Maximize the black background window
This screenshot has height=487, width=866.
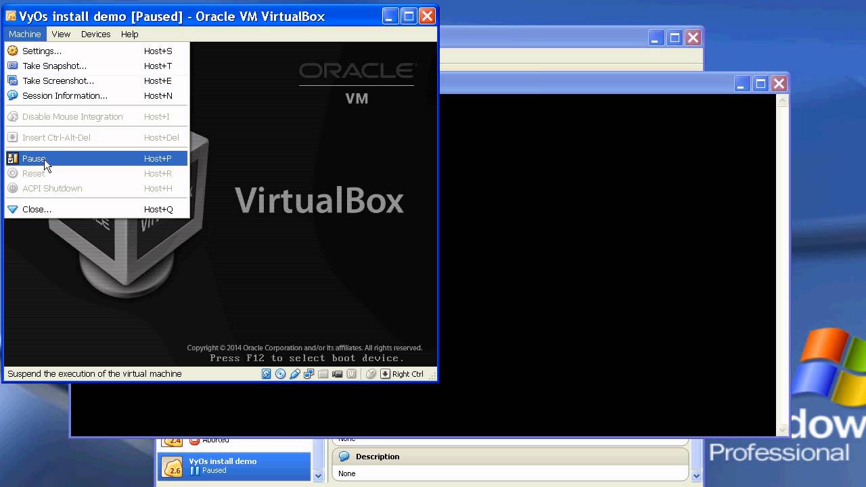(760, 84)
